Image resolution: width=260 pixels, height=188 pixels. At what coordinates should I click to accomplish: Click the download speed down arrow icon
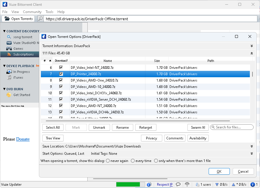217,185
